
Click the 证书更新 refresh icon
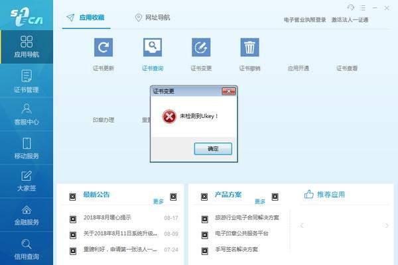pyautogui.click(x=103, y=47)
